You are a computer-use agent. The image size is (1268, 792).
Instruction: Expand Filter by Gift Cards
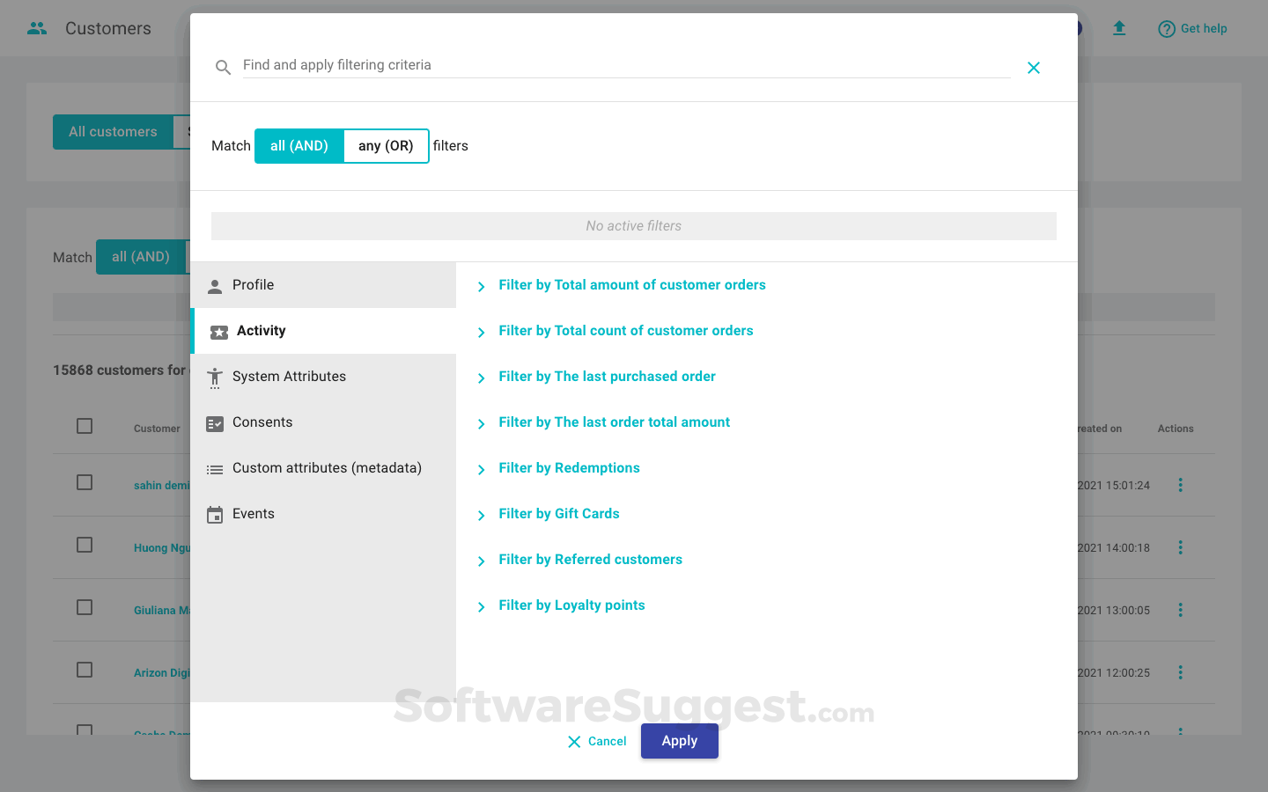tap(559, 513)
